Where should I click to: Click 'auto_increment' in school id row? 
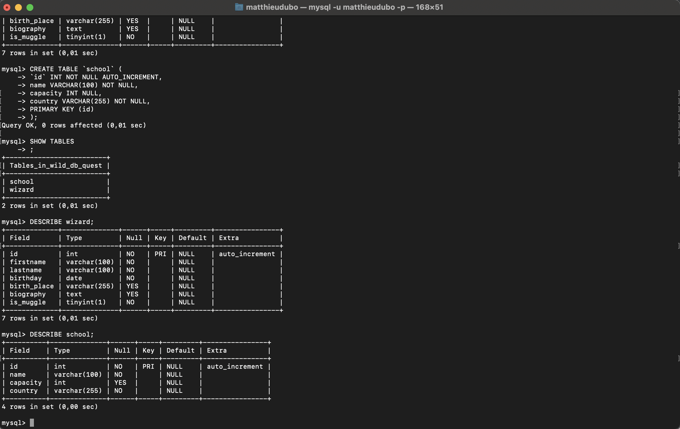tap(235, 367)
